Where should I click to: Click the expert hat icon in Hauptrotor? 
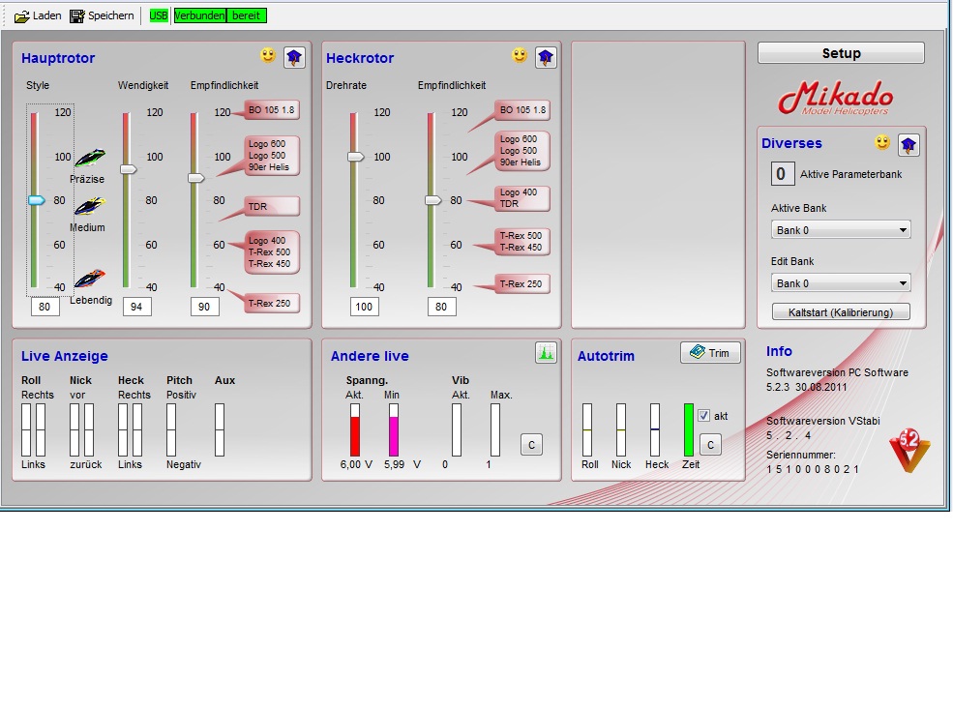point(294,58)
